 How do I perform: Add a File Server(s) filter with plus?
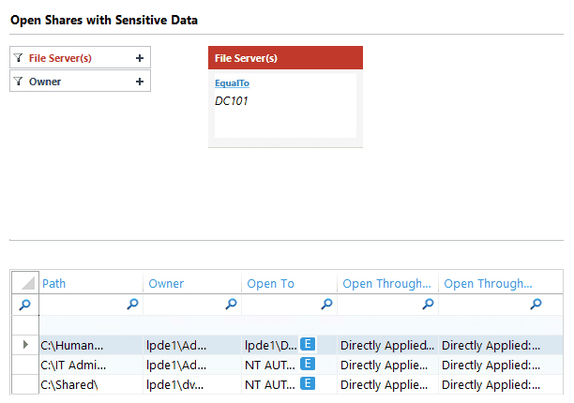tap(140, 58)
